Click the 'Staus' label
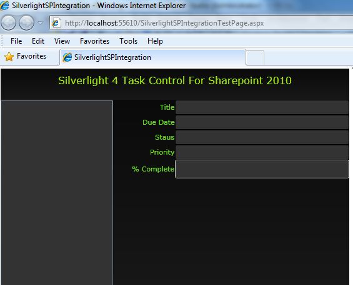 click(x=164, y=137)
